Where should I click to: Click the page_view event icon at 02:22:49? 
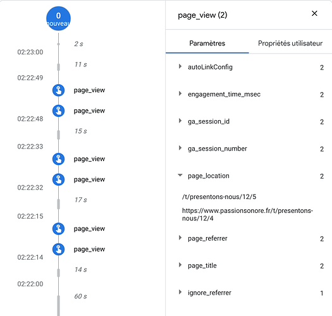tap(58, 90)
